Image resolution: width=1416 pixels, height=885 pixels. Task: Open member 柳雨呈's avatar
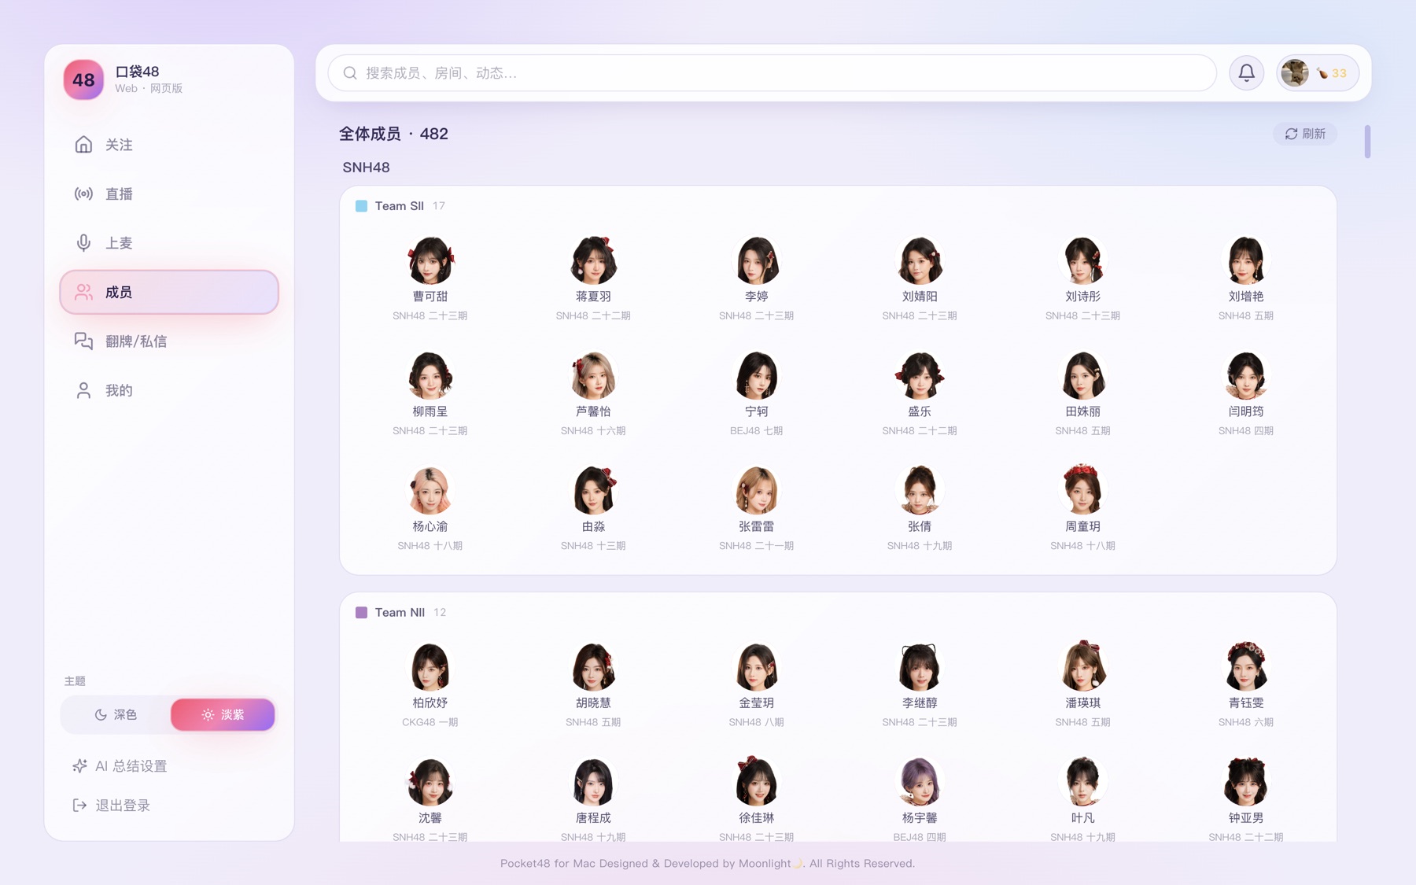430,375
